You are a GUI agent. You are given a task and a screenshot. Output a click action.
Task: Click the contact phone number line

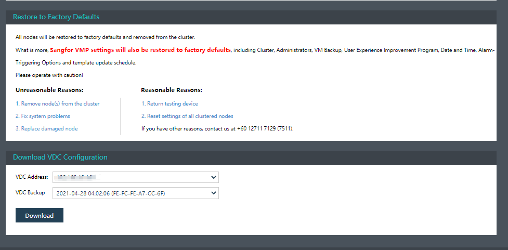217,128
